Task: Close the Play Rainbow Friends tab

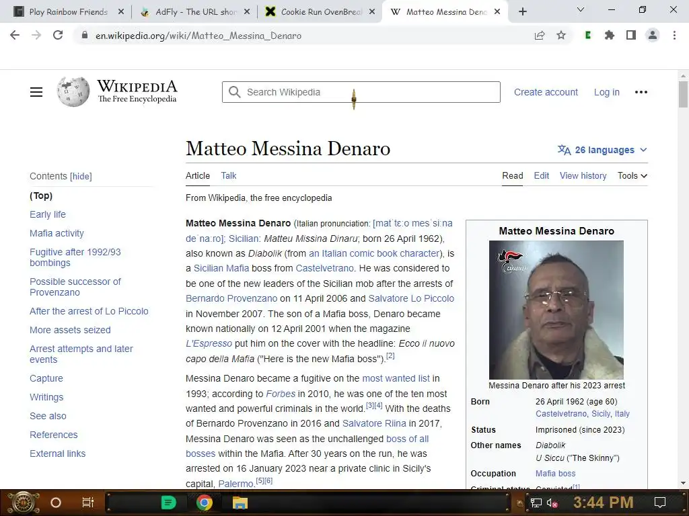Action: tap(121, 12)
